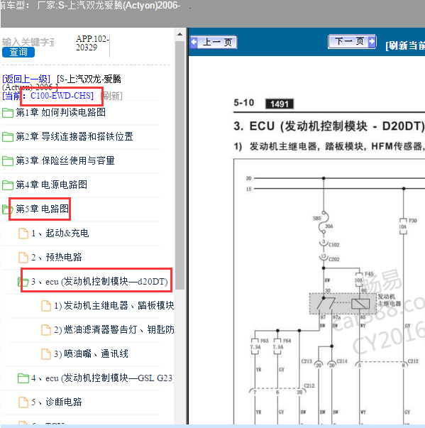Open 1)发动机主继电器、踏板模块 page

click(x=114, y=305)
